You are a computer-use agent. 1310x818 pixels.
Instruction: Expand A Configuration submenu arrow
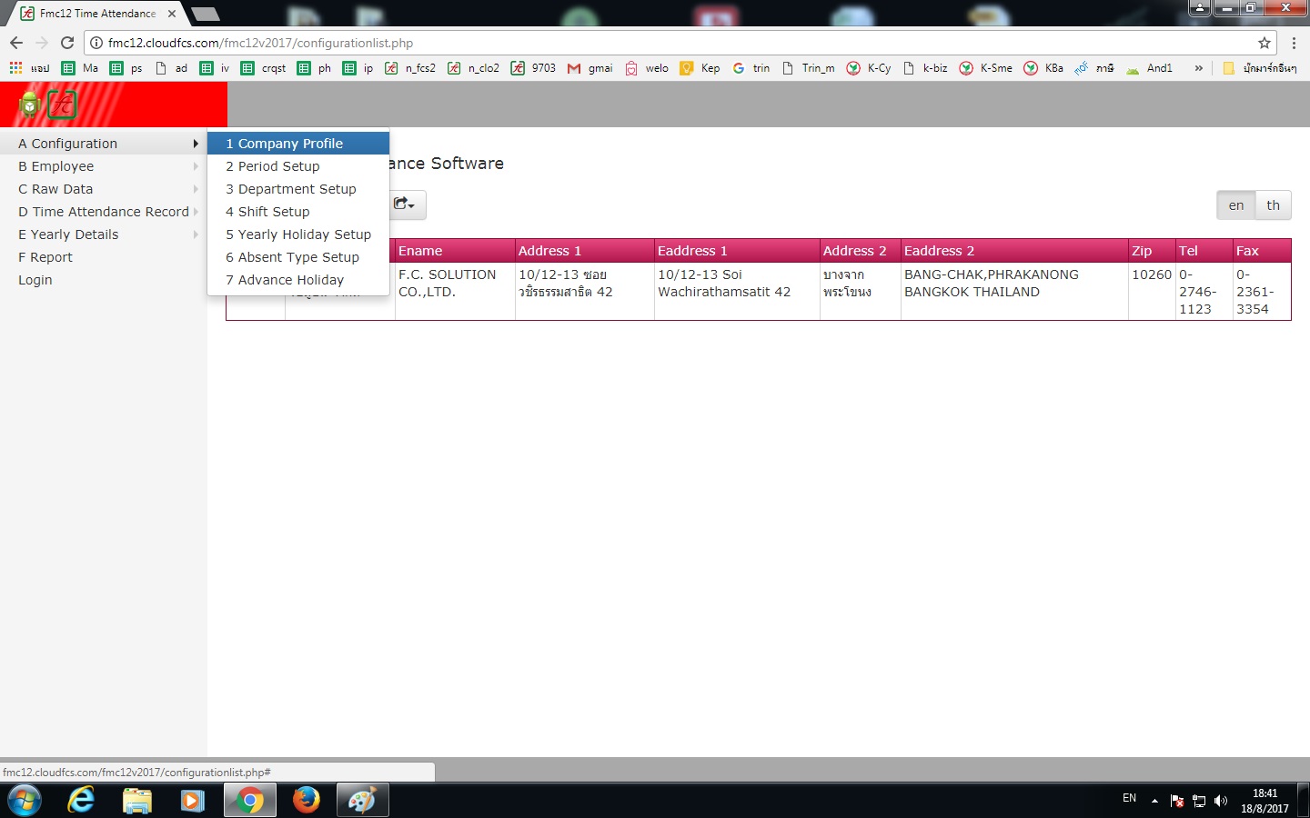click(x=196, y=144)
